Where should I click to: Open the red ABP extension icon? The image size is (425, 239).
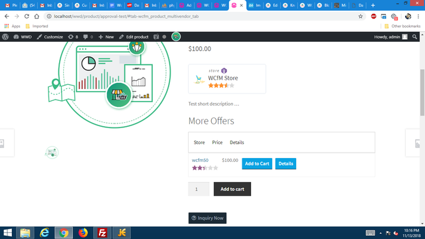pyautogui.click(x=373, y=16)
